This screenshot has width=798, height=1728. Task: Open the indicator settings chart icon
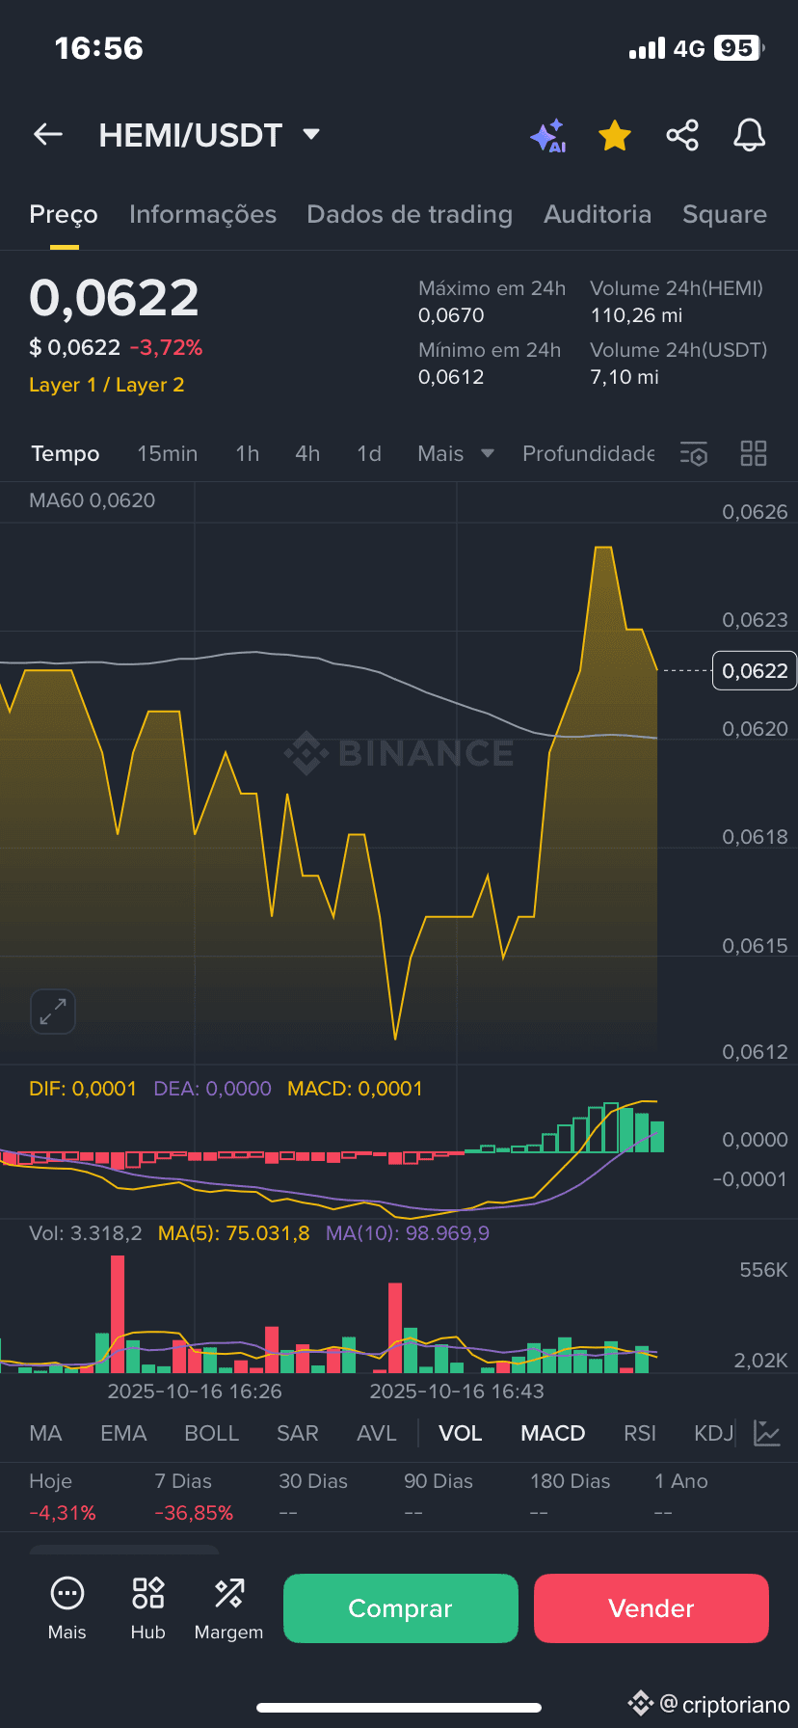click(767, 1433)
